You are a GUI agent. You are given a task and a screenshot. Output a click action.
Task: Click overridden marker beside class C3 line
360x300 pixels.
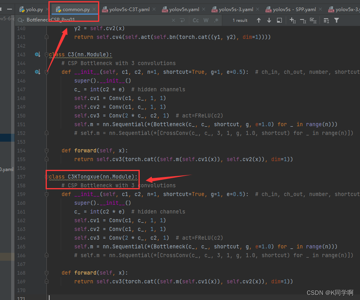(x=37, y=54)
